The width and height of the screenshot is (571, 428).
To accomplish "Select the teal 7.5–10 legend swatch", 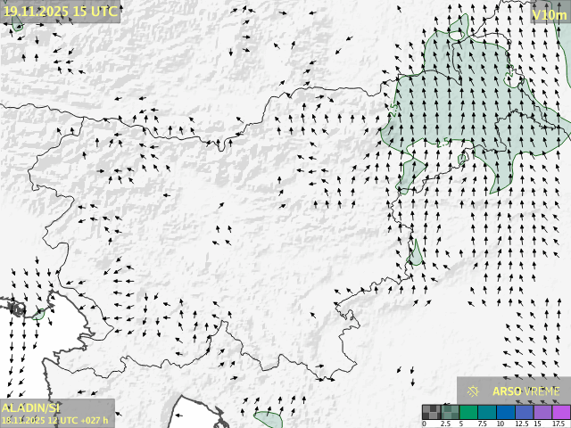I will click(488, 411).
